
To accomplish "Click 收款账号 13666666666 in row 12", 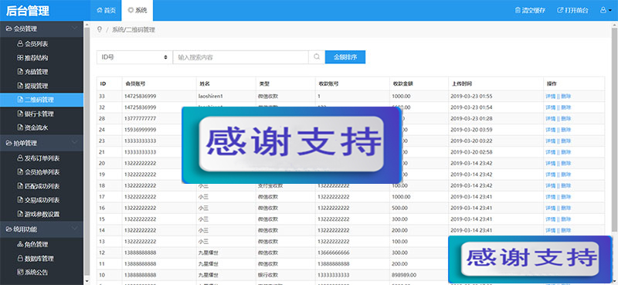I will pyautogui.click(x=334, y=253).
